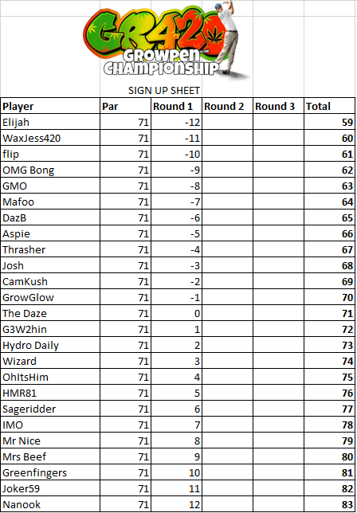Select the SIGN UP SHEET title cell

coord(164,90)
